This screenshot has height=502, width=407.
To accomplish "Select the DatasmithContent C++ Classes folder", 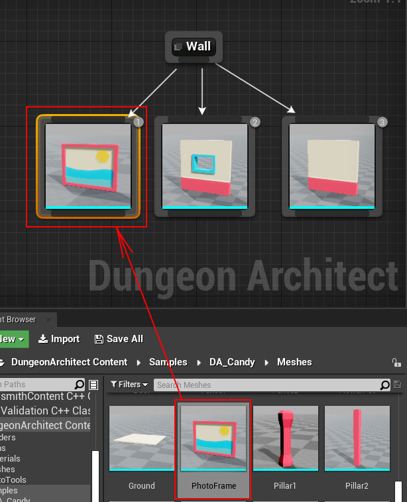I will pos(45,397).
